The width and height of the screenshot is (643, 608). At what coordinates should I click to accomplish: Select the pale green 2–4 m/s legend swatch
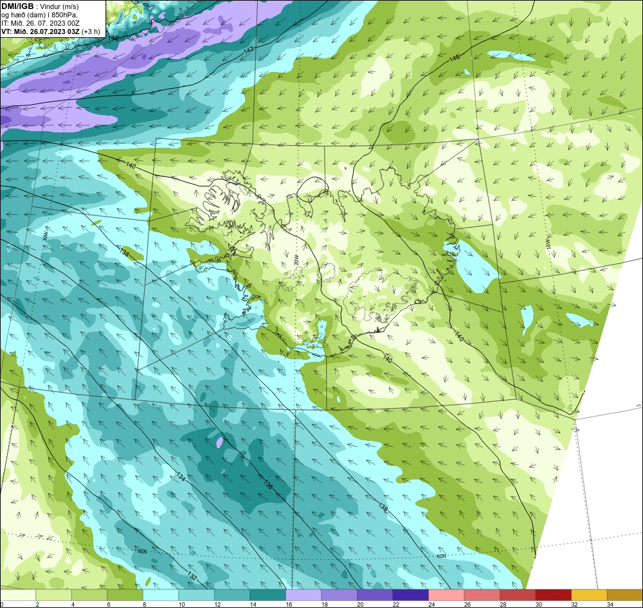(54, 595)
